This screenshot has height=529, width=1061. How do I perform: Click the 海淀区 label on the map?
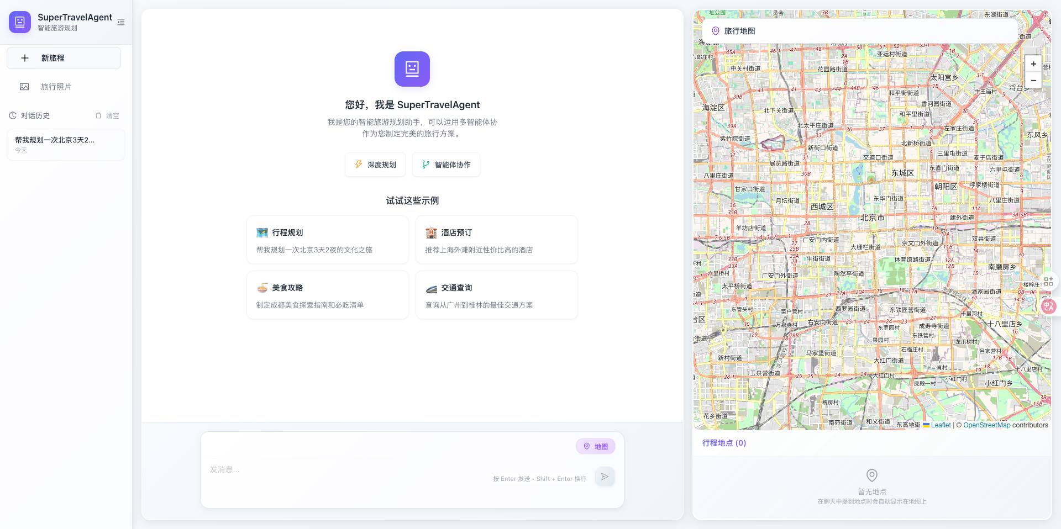click(713, 108)
